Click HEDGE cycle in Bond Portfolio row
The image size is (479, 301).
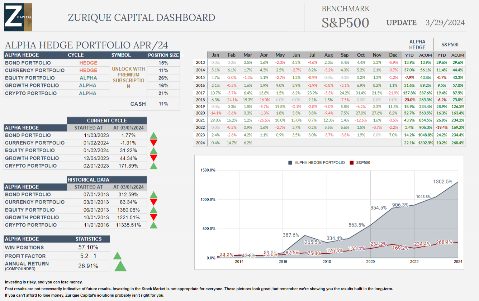[88, 63]
